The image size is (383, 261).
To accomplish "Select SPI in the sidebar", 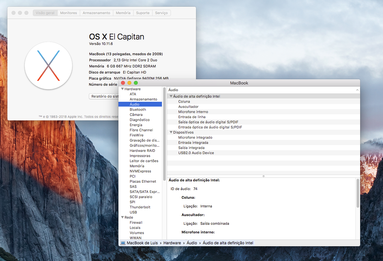I will pos(132,202).
